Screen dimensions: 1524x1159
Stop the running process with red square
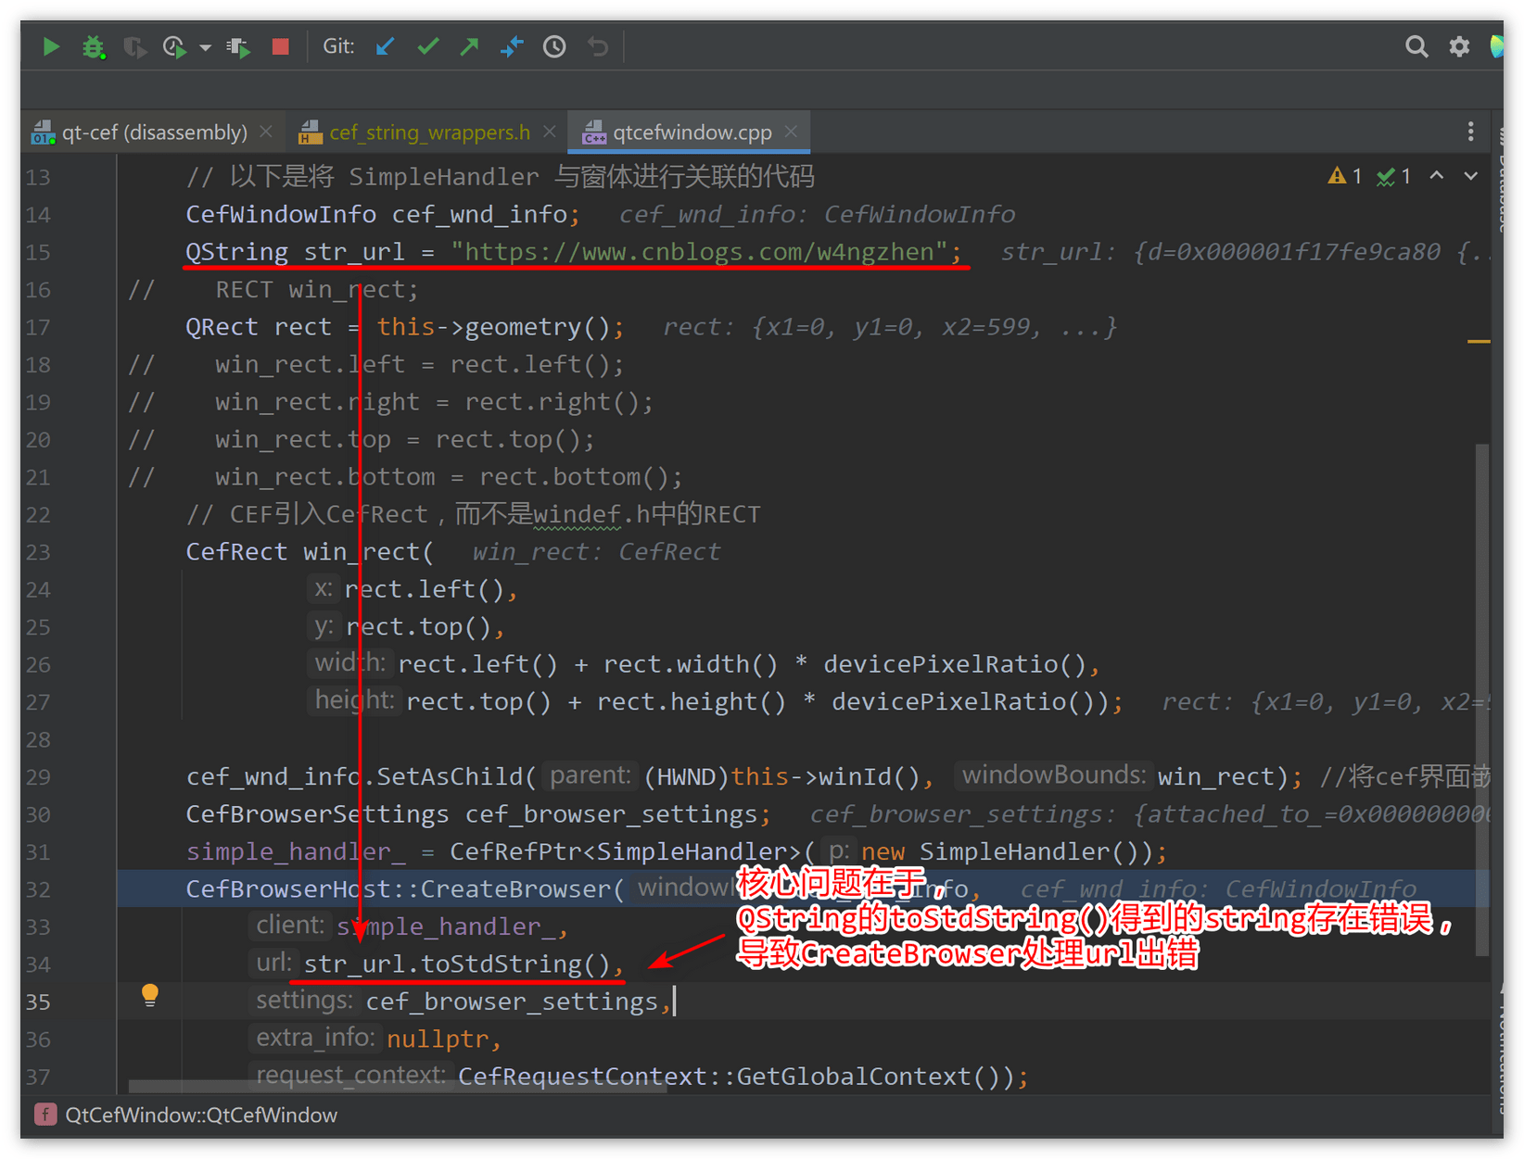pos(280,46)
